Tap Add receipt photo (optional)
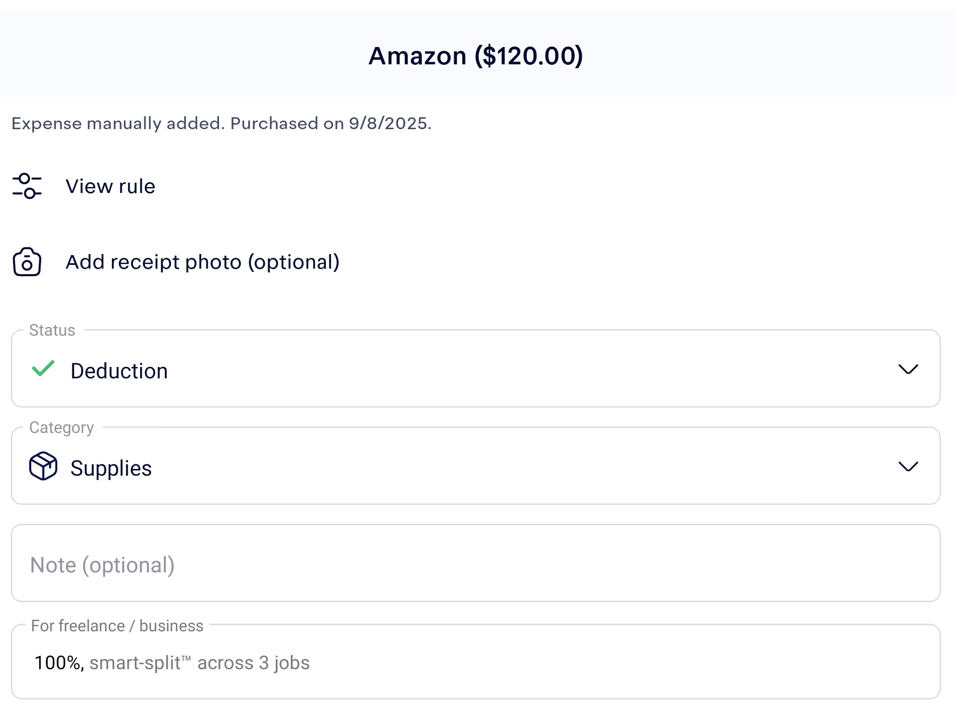 tap(202, 262)
